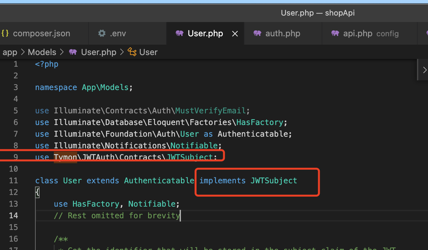Click the PHP elephant icon in breadcrumb
Image resolution: width=428 pixels, height=250 pixels.
[73, 52]
